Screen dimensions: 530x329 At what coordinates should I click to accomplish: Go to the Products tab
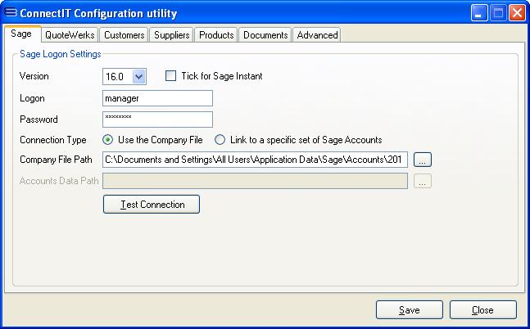tap(216, 35)
